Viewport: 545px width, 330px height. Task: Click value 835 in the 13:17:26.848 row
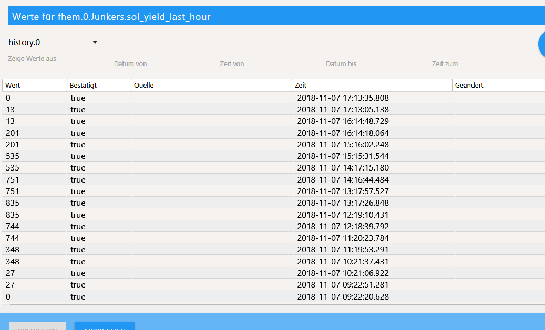pos(13,203)
